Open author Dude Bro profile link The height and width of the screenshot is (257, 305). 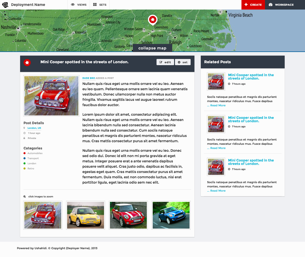(89, 78)
